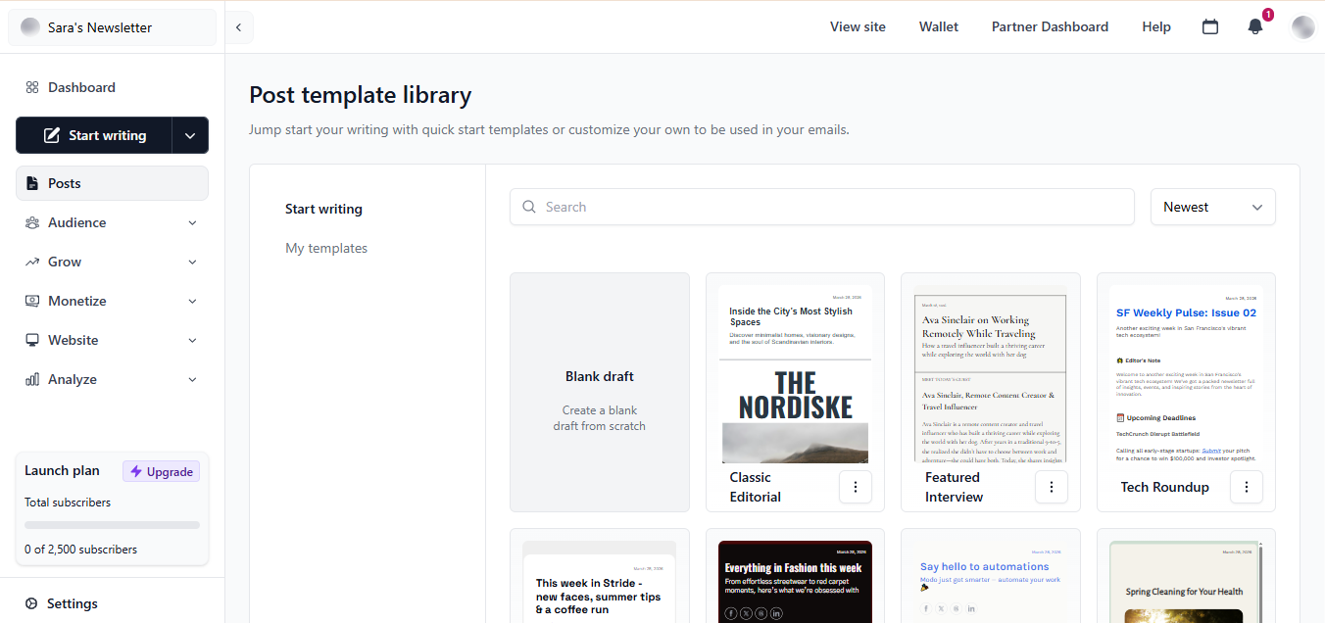Click into the template Search field
This screenshot has height=623, width=1325.
pos(822,207)
